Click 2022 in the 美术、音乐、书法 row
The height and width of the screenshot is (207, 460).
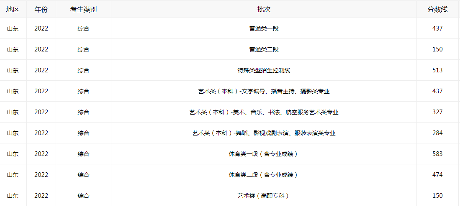tap(41, 112)
